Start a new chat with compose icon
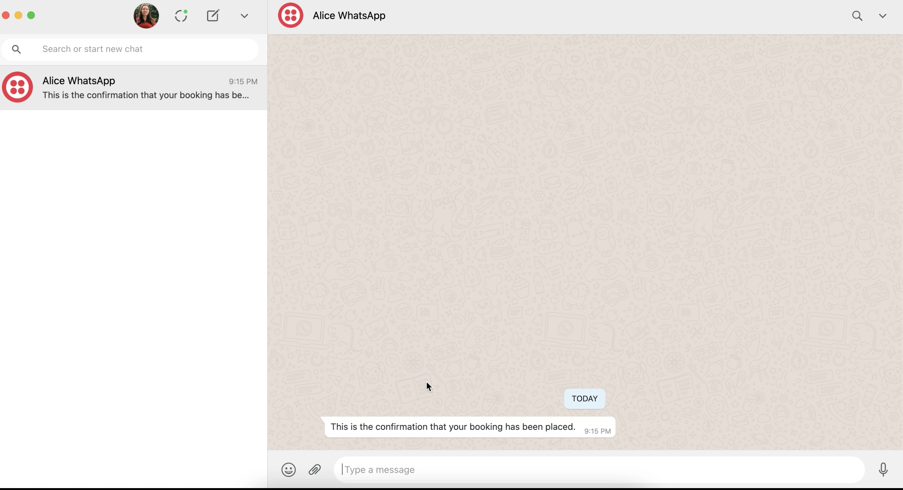This screenshot has height=490, width=903. pos(213,16)
